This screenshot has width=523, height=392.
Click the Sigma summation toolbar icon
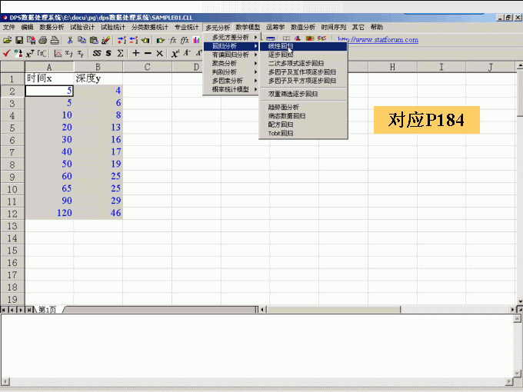point(120,53)
